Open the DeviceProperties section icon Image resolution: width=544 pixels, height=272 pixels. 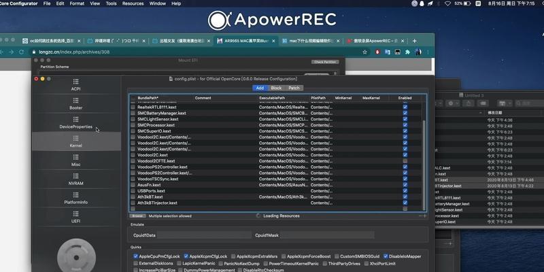(75, 120)
